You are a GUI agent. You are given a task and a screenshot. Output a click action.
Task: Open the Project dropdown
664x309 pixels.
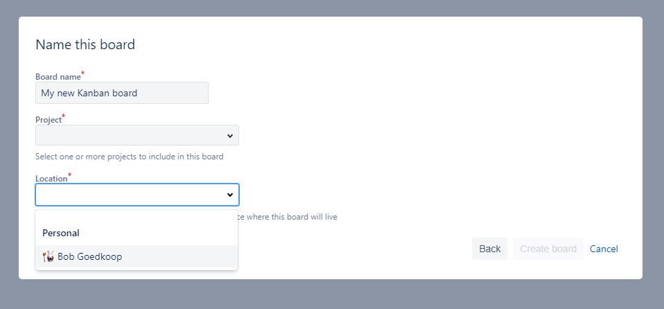137,135
